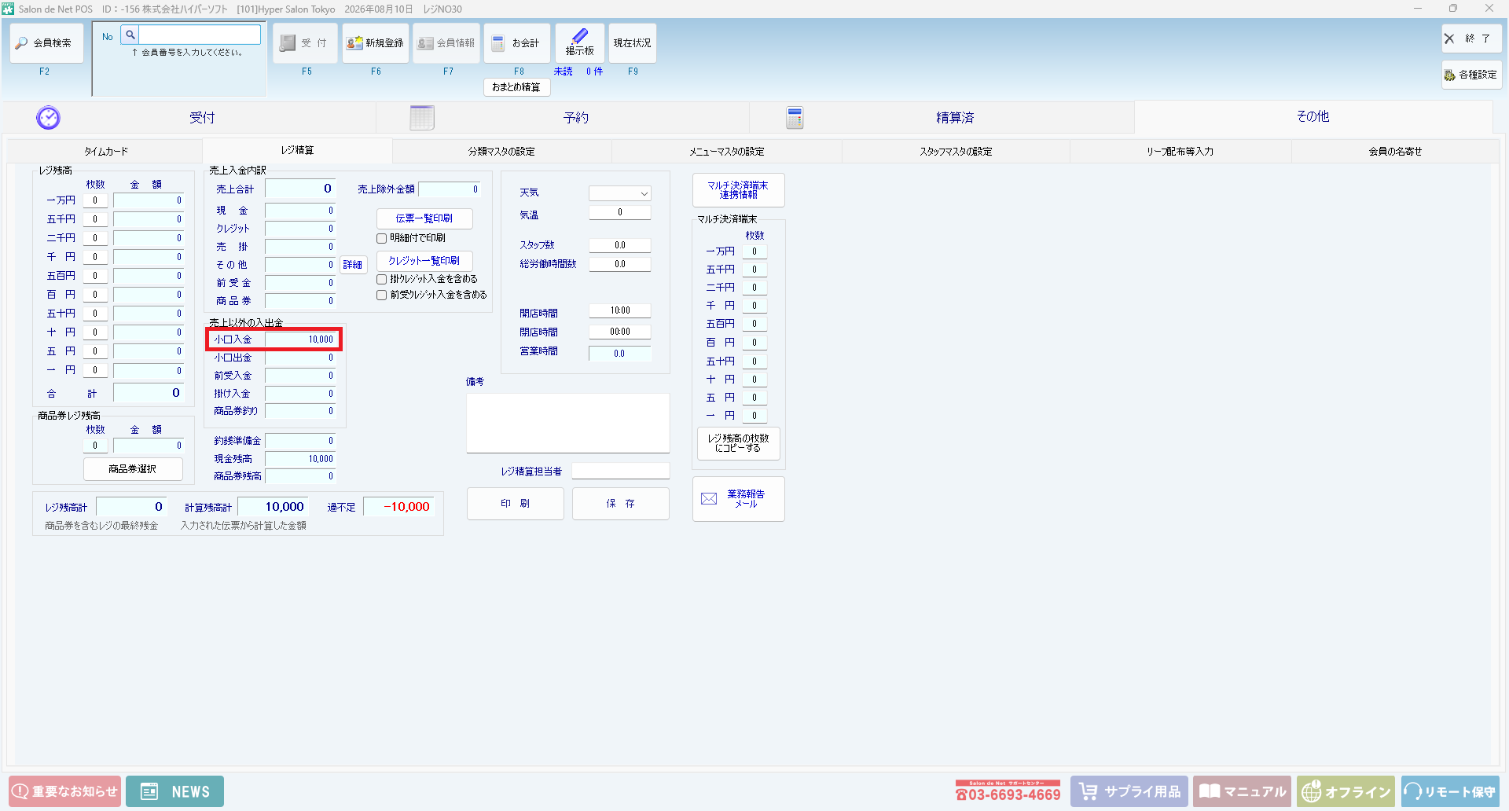Open 会員検索 member search
The image size is (1509, 811).
click(x=46, y=43)
